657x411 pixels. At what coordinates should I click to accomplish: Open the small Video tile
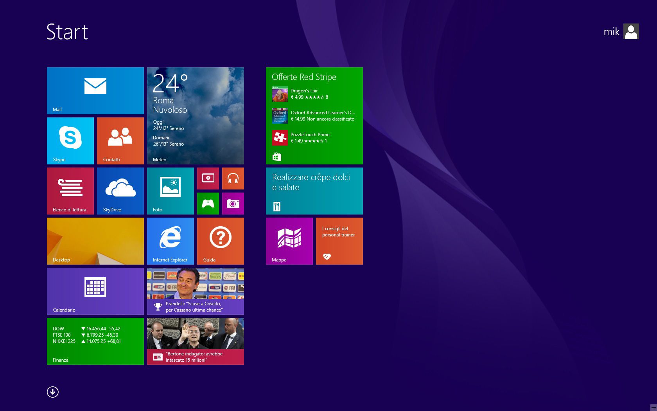(x=208, y=178)
